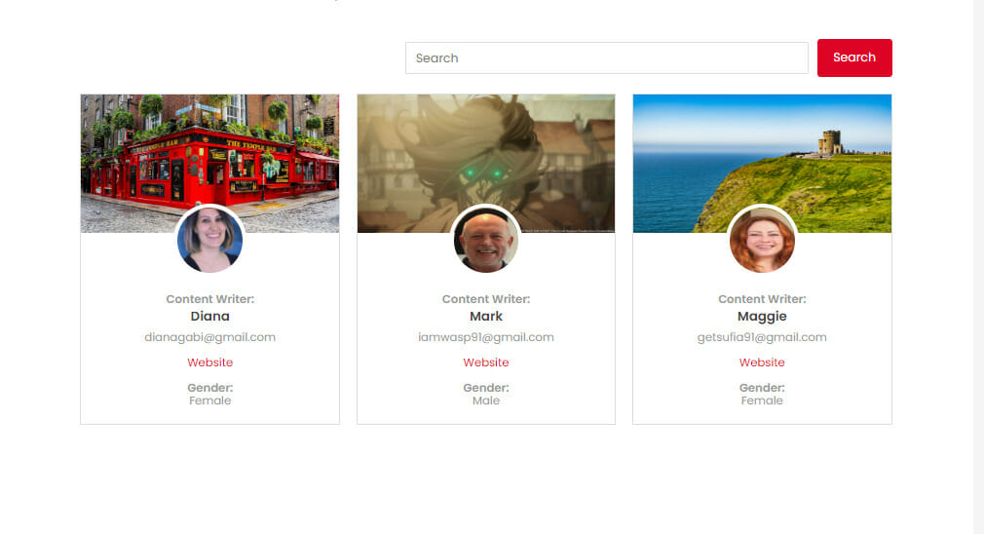Select the name Maggie

click(762, 317)
